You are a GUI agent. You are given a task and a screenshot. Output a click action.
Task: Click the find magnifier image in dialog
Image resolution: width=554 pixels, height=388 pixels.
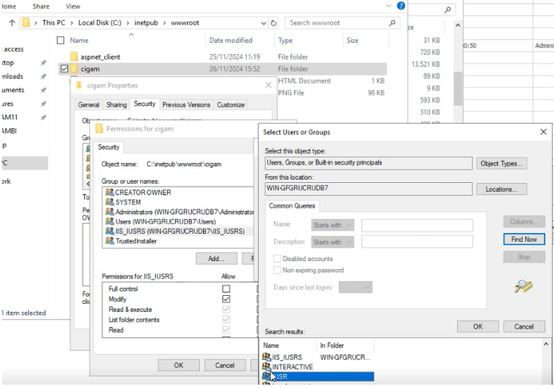523,286
